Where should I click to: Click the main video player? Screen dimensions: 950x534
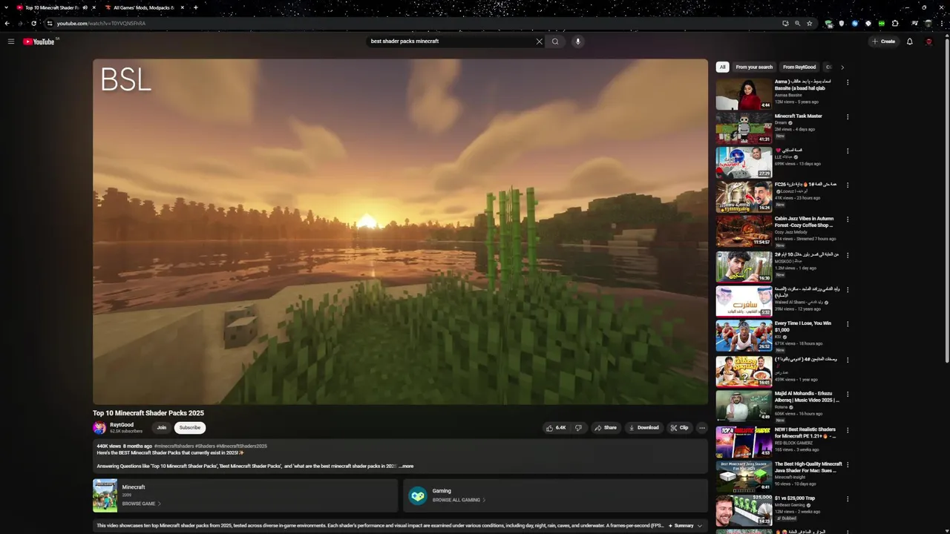pos(401,231)
